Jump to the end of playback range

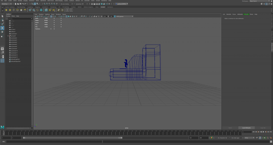coord(271,132)
